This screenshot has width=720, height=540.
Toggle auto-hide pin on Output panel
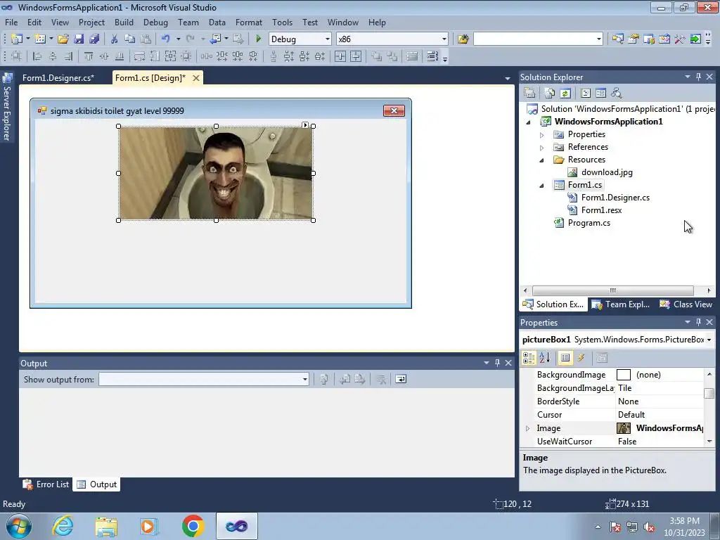click(497, 363)
